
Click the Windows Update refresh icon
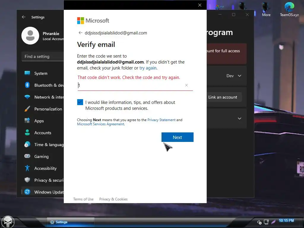tap(27, 192)
